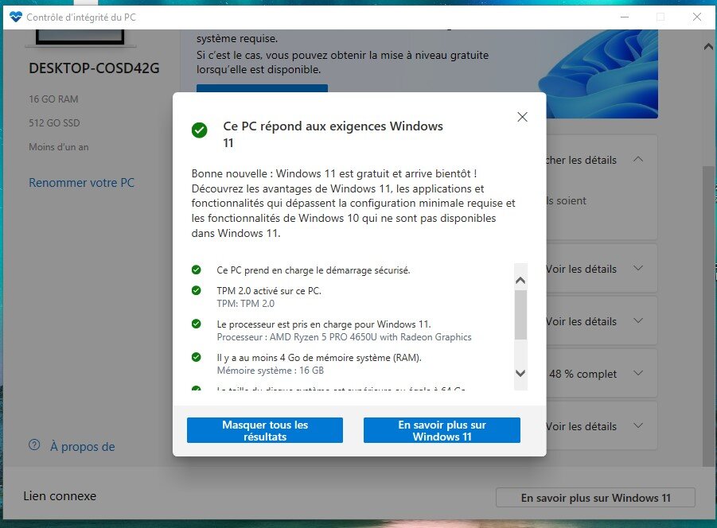This screenshot has width=717, height=528.
Task: Click checkmark icon for processor result
Action: click(197, 324)
